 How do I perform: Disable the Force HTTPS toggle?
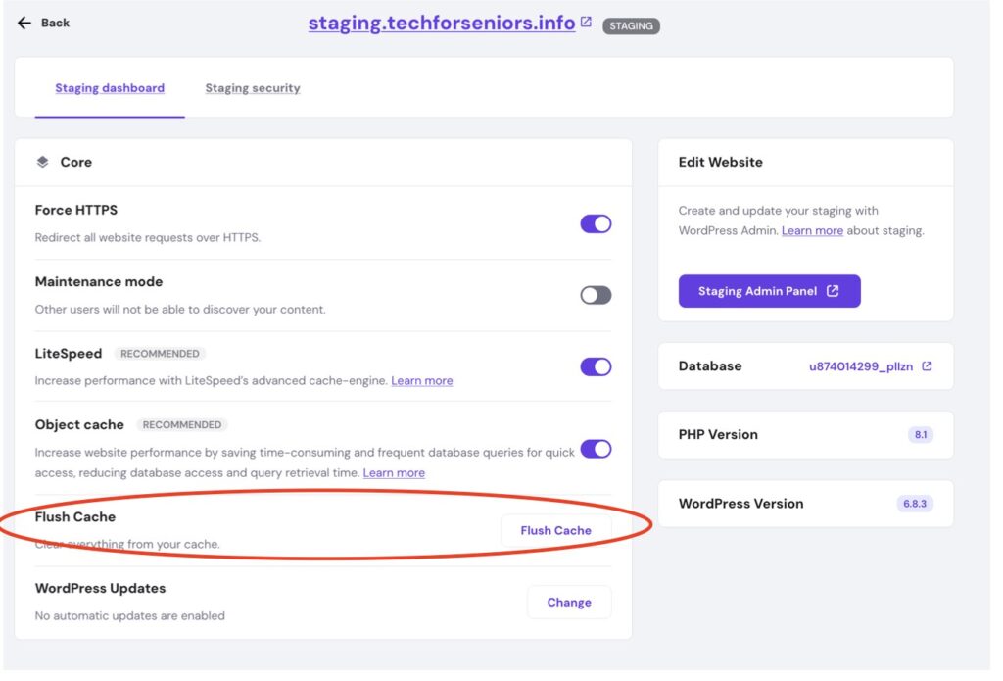click(x=596, y=223)
